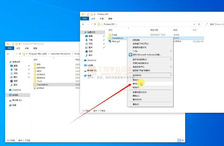
Task: Open the 文件 tab in Proteus 8.9 window
Action: pos(85,19)
